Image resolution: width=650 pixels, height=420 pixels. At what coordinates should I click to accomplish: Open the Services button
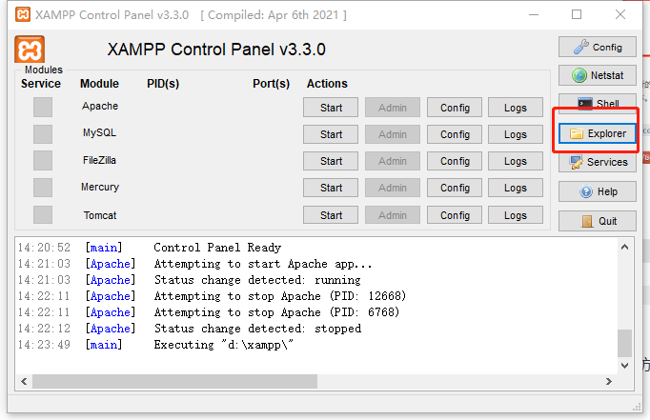click(x=597, y=162)
